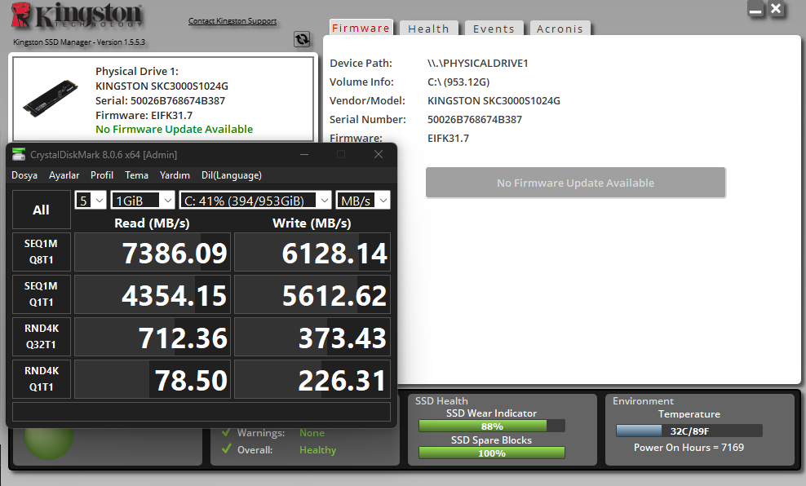Close the CrystalDiskMark window
This screenshot has height=486, width=806.
tap(379, 154)
